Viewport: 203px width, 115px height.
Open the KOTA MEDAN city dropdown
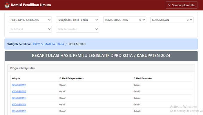172,20
